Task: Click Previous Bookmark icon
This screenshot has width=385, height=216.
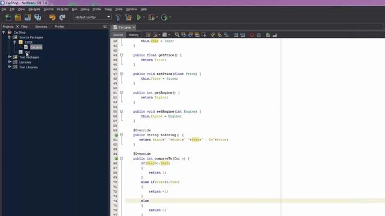Action: [213, 35]
